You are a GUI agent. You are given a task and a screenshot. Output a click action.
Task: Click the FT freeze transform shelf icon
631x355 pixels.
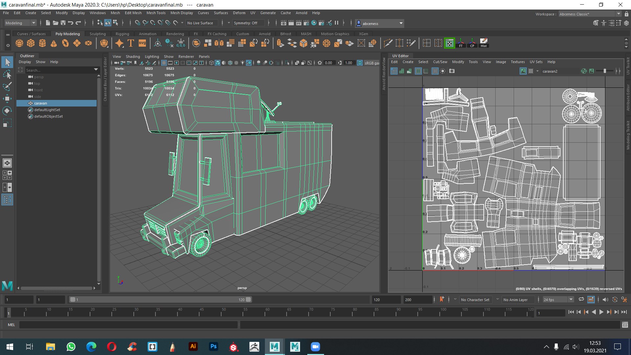click(x=461, y=43)
